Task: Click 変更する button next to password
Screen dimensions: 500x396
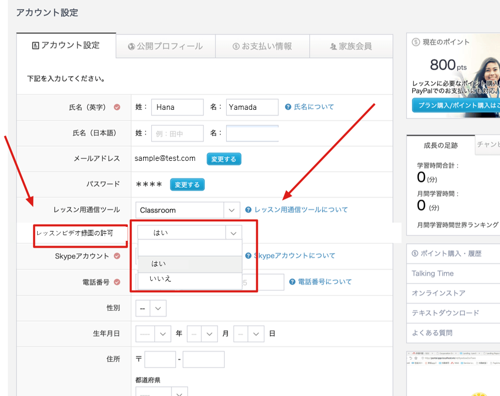Action: (x=187, y=185)
